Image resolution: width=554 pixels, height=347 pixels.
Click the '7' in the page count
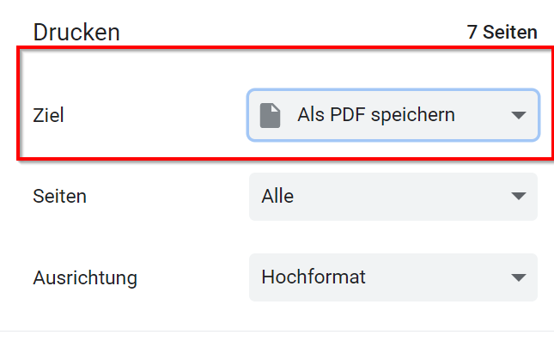[x=472, y=33]
